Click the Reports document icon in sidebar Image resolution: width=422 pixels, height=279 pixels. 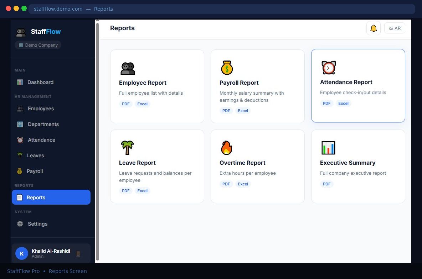20,198
